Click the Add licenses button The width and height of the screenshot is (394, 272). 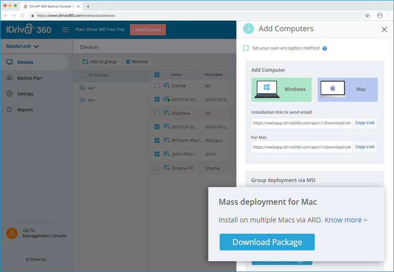tap(148, 29)
